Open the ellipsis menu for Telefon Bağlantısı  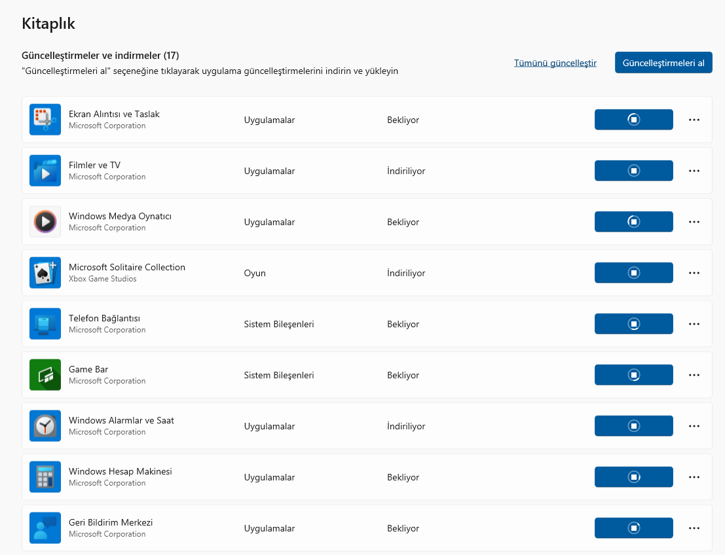pyautogui.click(x=694, y=324)
